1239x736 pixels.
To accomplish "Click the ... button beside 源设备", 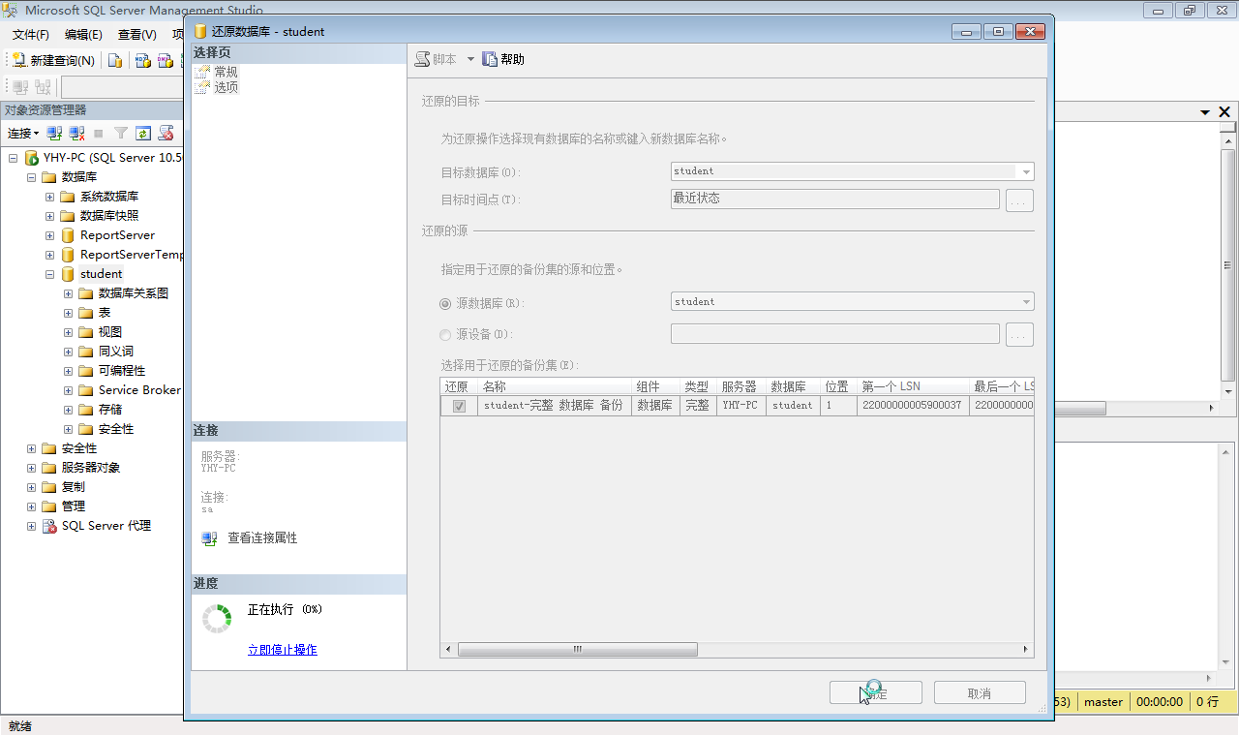I will pyautogui.click(x=1020, y=335).
